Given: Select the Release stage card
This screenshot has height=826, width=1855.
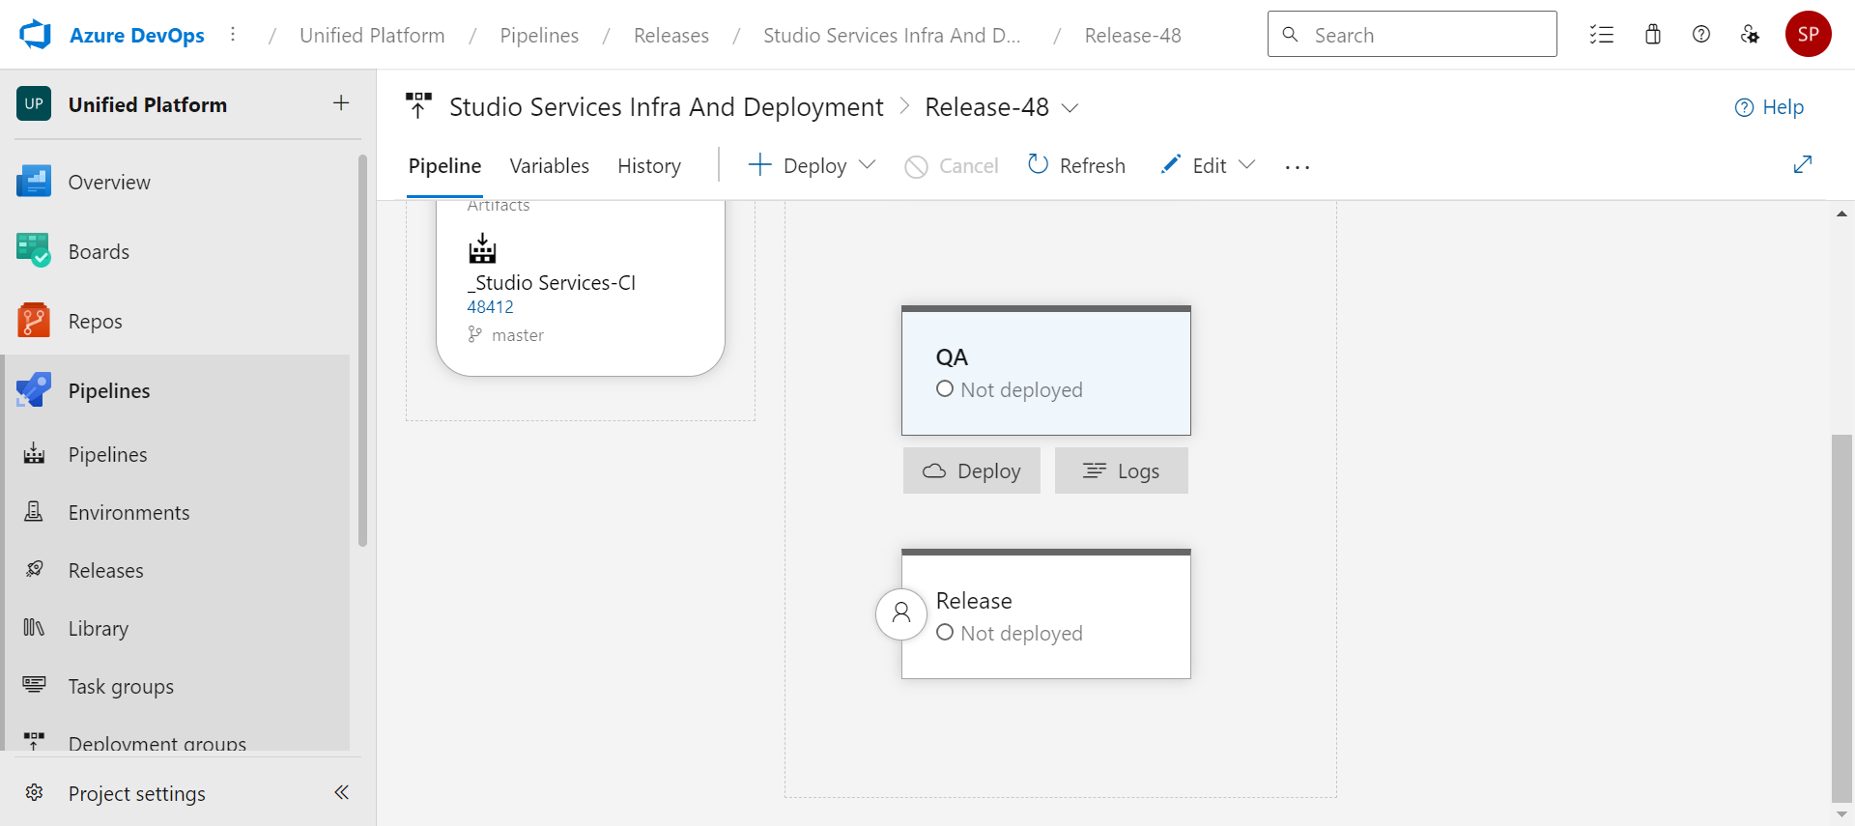Looking at the screenshot, I should [1046, 613].
